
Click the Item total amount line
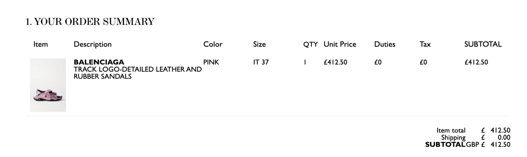pos(473,130)
